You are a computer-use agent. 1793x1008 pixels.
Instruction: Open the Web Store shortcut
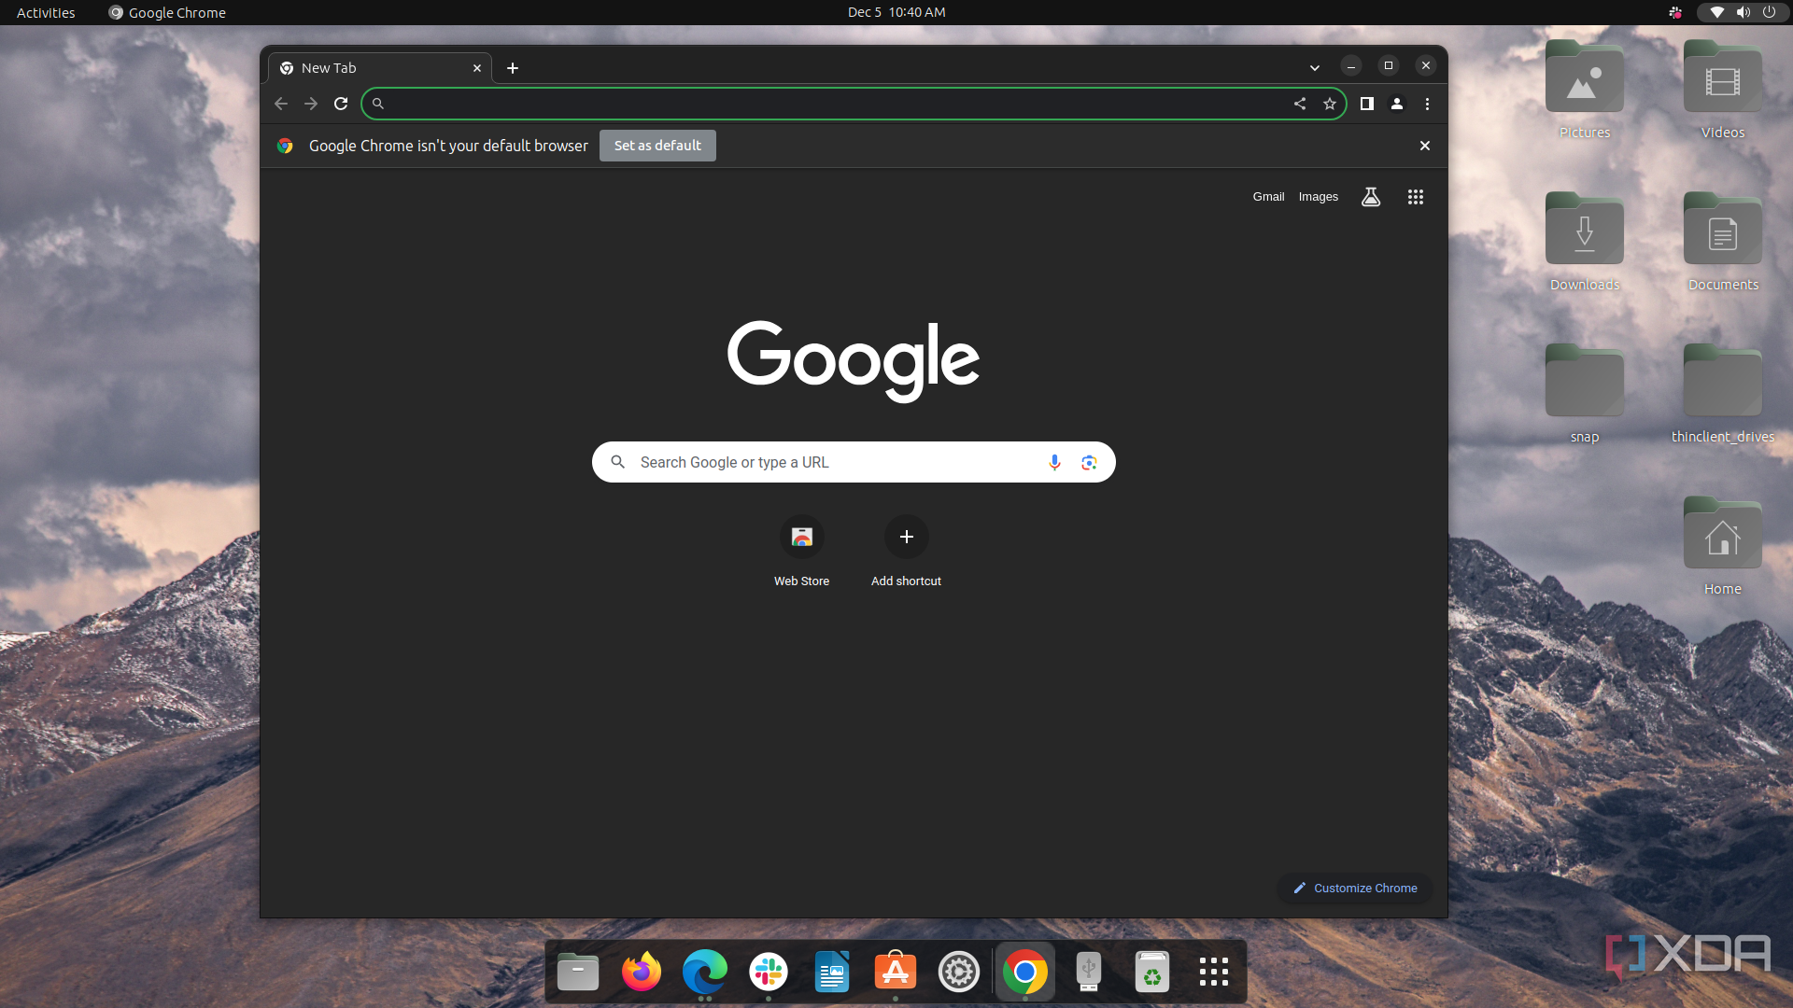click(x=801, y=537)
